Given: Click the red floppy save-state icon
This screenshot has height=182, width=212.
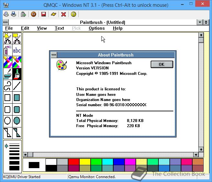Looking at the screenshot, I should (44, 14).
